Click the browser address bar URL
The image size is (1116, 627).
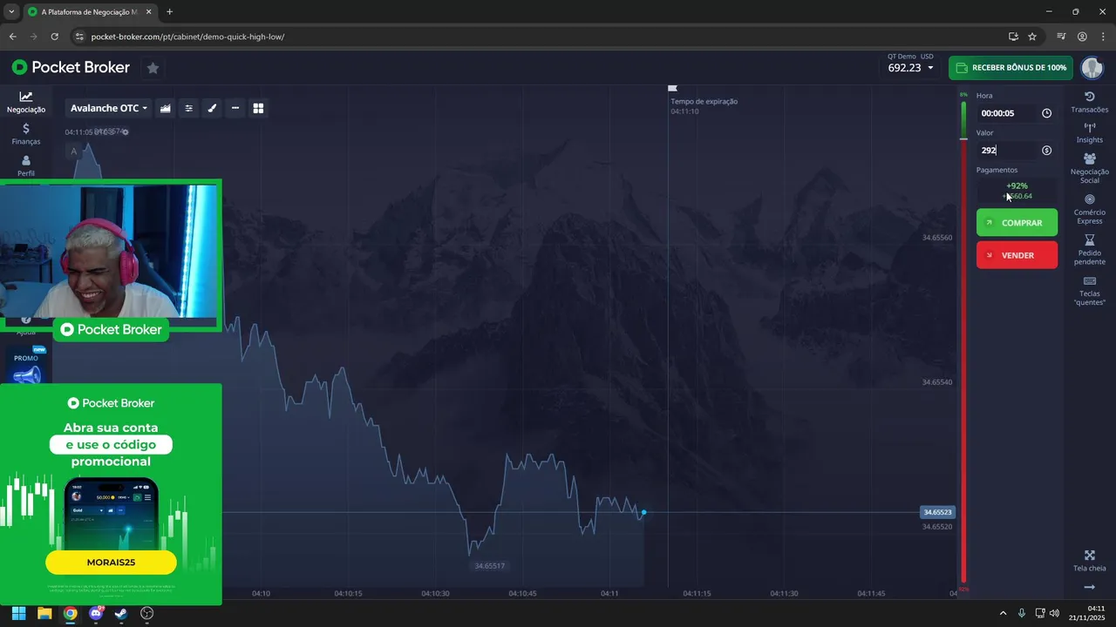[x=187, y=37]
